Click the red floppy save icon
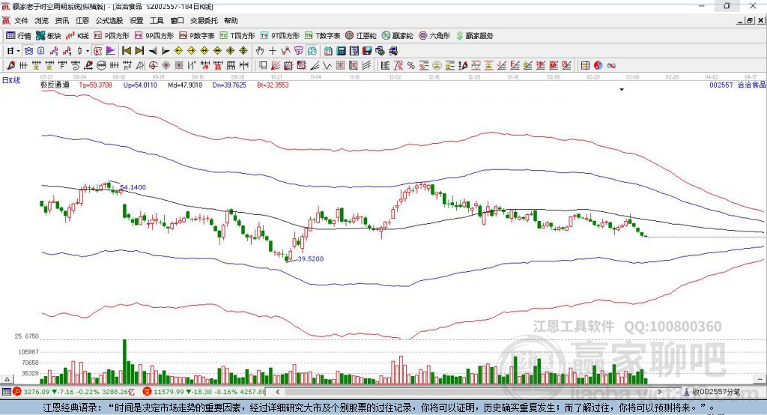767x415 pixels. click(x=367, y=51)
